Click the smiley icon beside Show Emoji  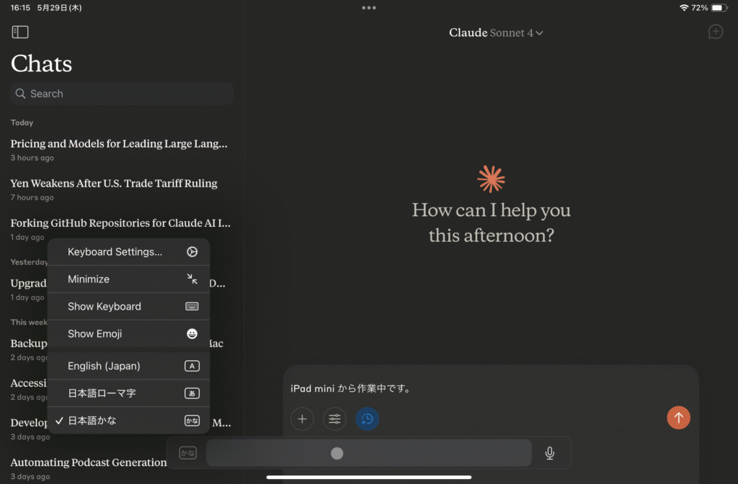[192, 333]
